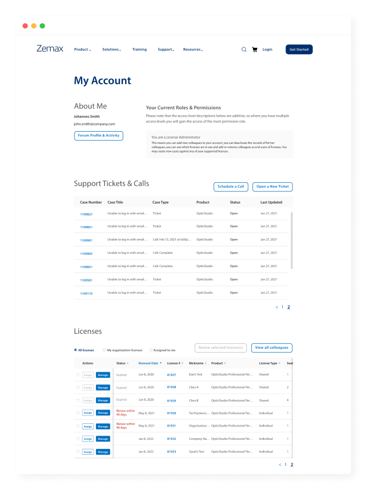Click the tickets table vertical scrollbar
The width and height of the screenshot is (367, 490).
[292, 240]
